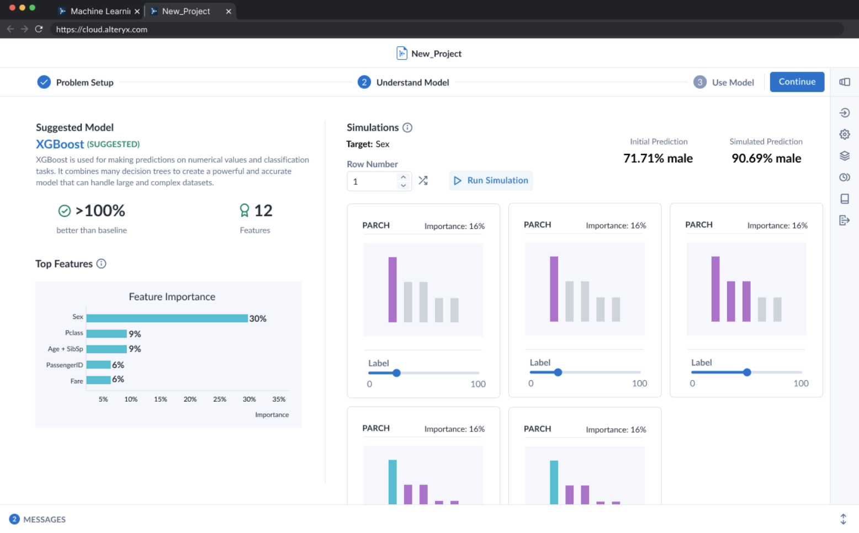
Task: Close the New_Project browser tab
Action: tap(229, 11)
